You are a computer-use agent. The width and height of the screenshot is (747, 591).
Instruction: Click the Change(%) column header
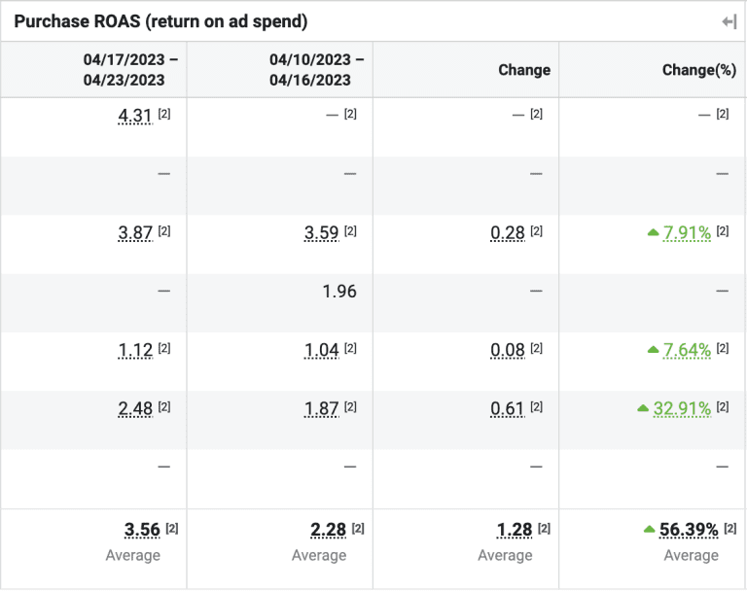coord(698,70)
